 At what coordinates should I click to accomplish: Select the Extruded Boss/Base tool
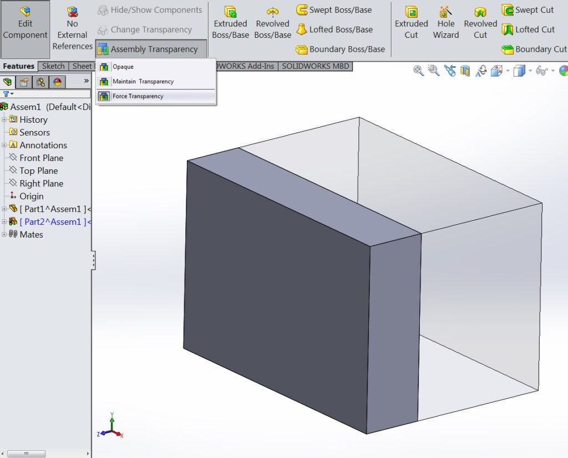(230, 22)
